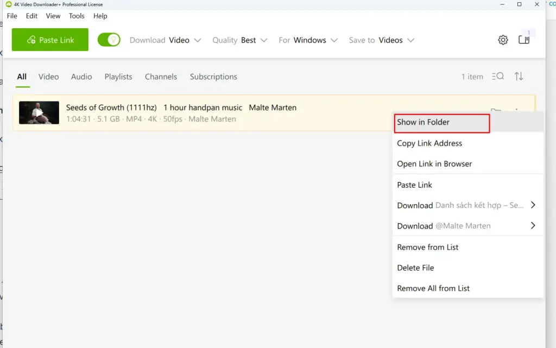Choose Remove from List
Viewport: 556px width, 348px height.
tap(467, 247)
